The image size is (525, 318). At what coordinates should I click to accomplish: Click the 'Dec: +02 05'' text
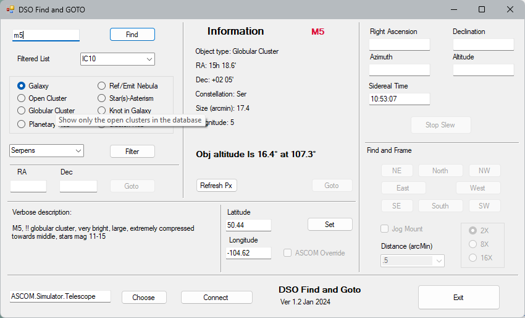click(x=214, y=80)
